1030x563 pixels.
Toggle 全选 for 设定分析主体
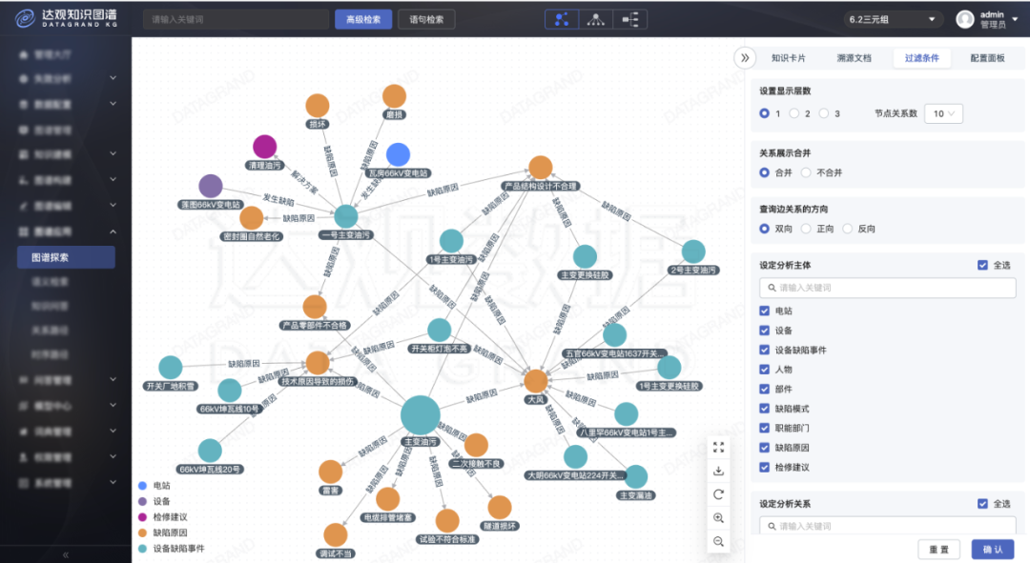(982, 265)
